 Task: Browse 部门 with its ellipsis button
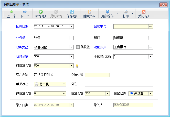coord(151,38)
